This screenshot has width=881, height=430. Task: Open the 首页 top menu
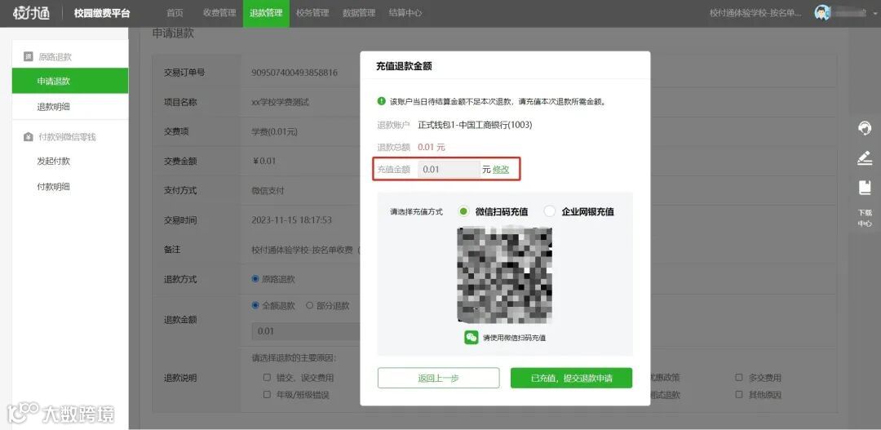tap(175, 13)
